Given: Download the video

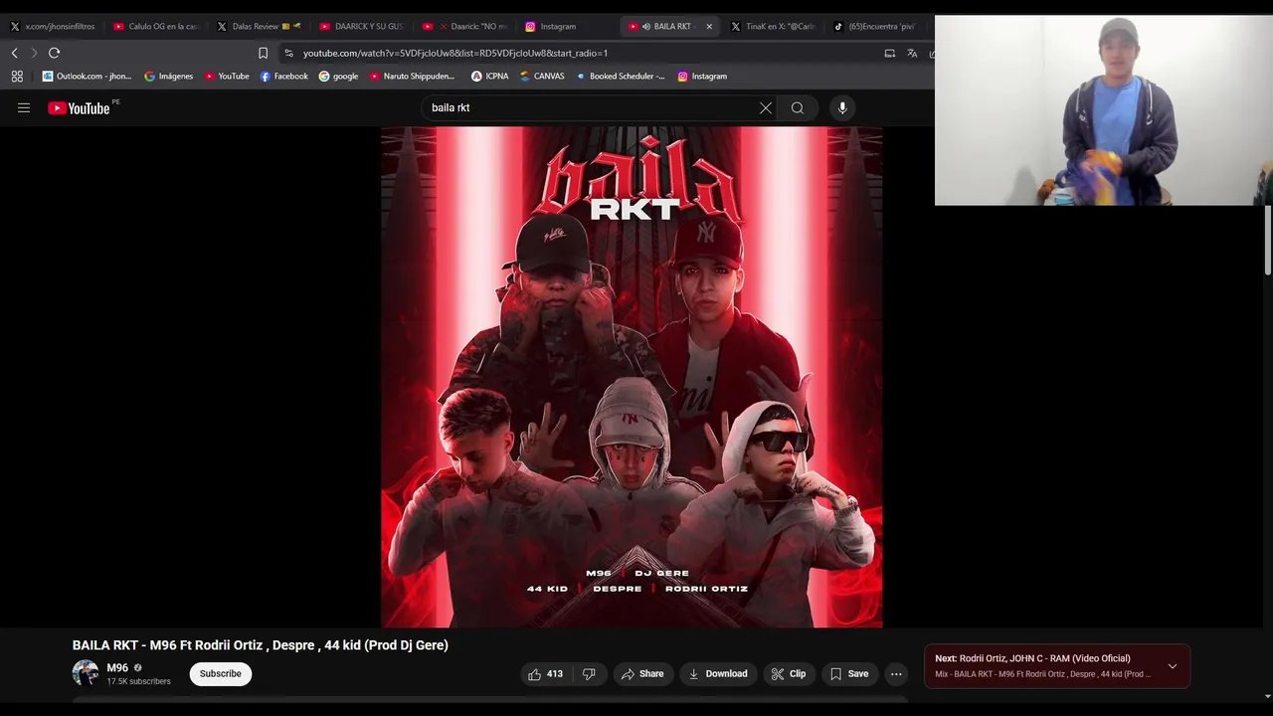Looking at the screenshot, I should (x=718, y=674).
